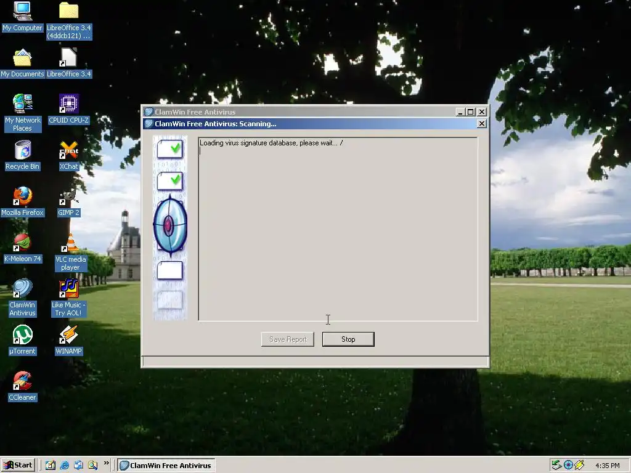Click the first quick launch notepad icon
The width and height of the screenshot is (631, 473).
point(51,465)
